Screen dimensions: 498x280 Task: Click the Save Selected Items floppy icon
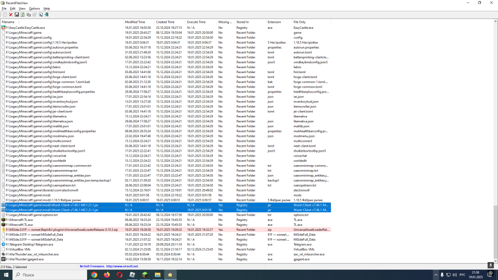(x=16, y=14)
